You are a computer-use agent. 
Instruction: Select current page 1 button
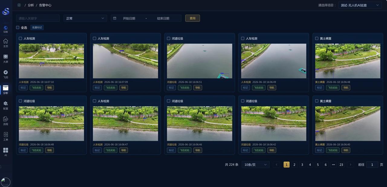click(286, 165)
